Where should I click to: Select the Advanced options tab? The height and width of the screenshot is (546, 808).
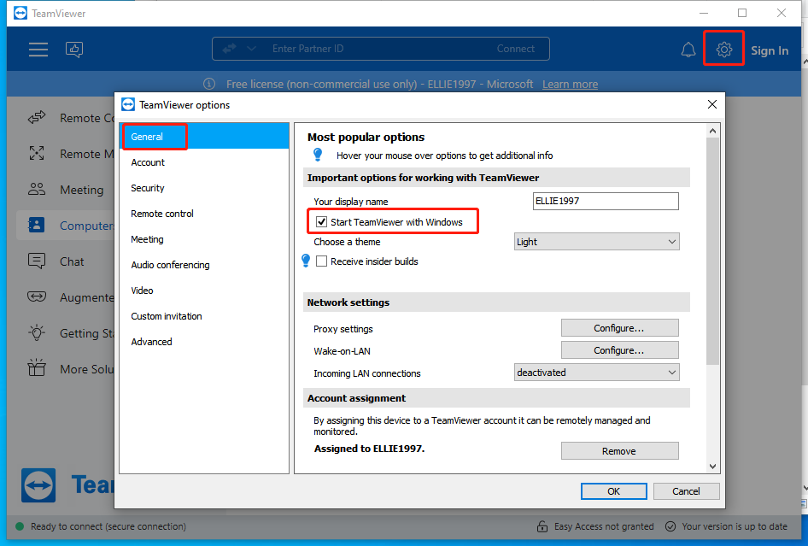204,342
